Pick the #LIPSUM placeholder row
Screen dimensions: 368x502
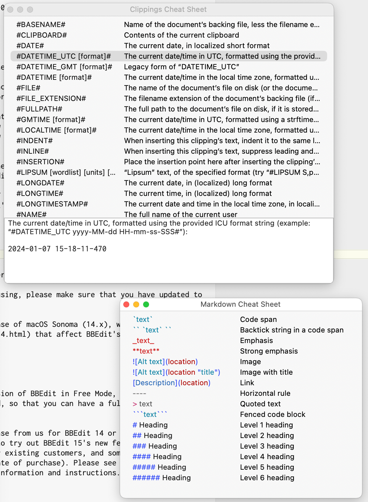tap(66, 173)
